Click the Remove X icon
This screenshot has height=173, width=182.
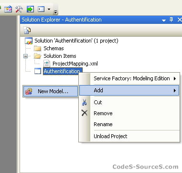[85, 113]
